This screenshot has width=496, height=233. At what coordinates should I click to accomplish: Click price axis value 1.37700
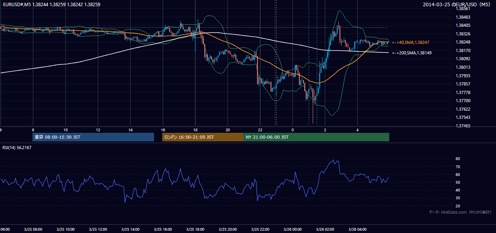pos(463,101)
